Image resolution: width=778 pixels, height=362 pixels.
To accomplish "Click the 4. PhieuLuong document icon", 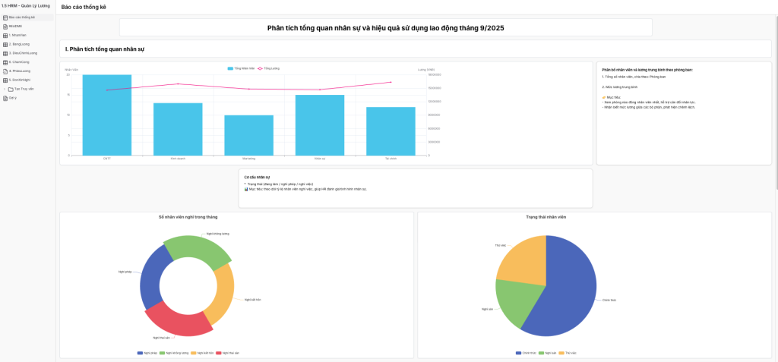I will tap(5, 71).
